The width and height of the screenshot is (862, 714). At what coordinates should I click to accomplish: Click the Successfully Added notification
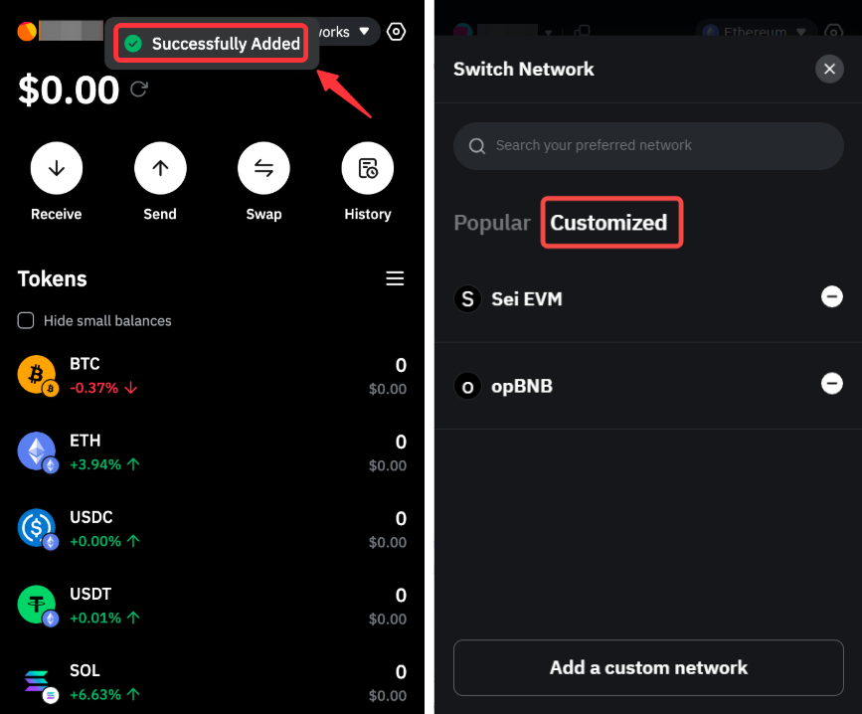(x=213, y=44)
